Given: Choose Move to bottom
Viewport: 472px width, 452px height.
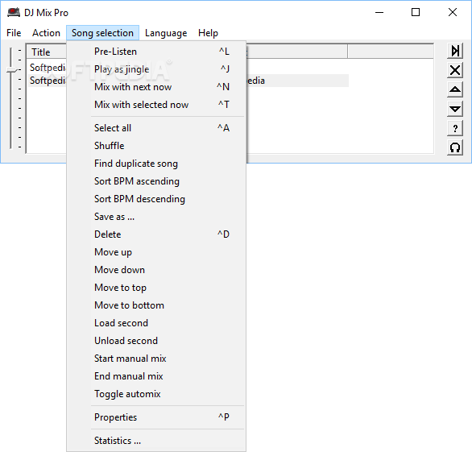Looking at the screenshot, I should tap(156, 305).
